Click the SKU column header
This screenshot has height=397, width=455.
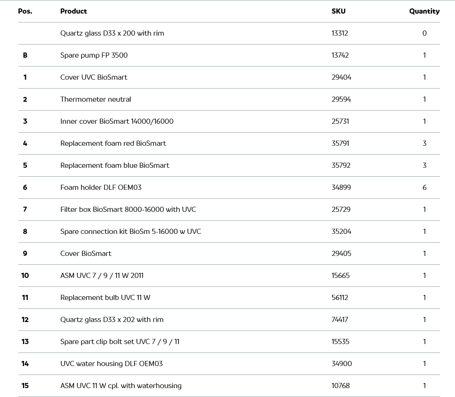[x=338, y=11]
